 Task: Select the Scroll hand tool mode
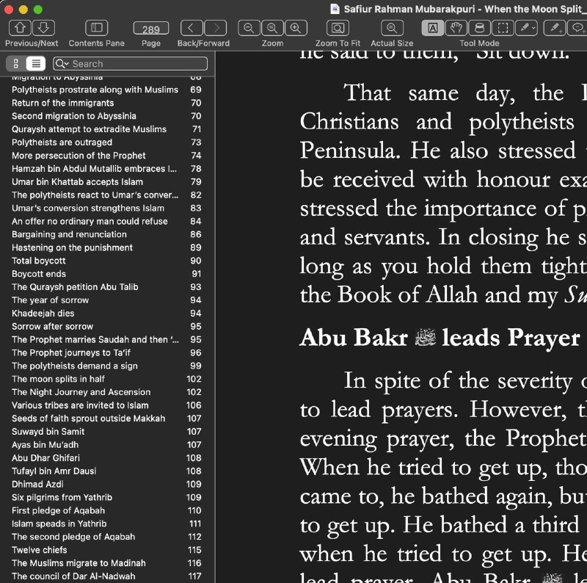point(456,28)
